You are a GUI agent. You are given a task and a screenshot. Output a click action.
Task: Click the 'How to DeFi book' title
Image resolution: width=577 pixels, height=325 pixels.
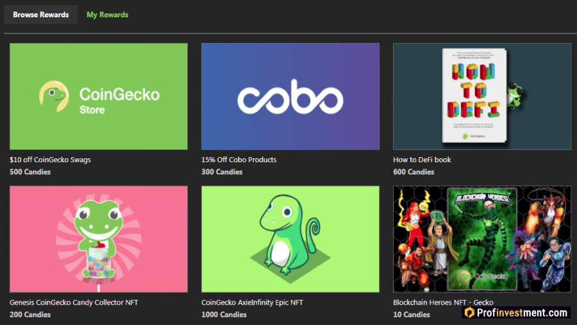coord(422,160)
